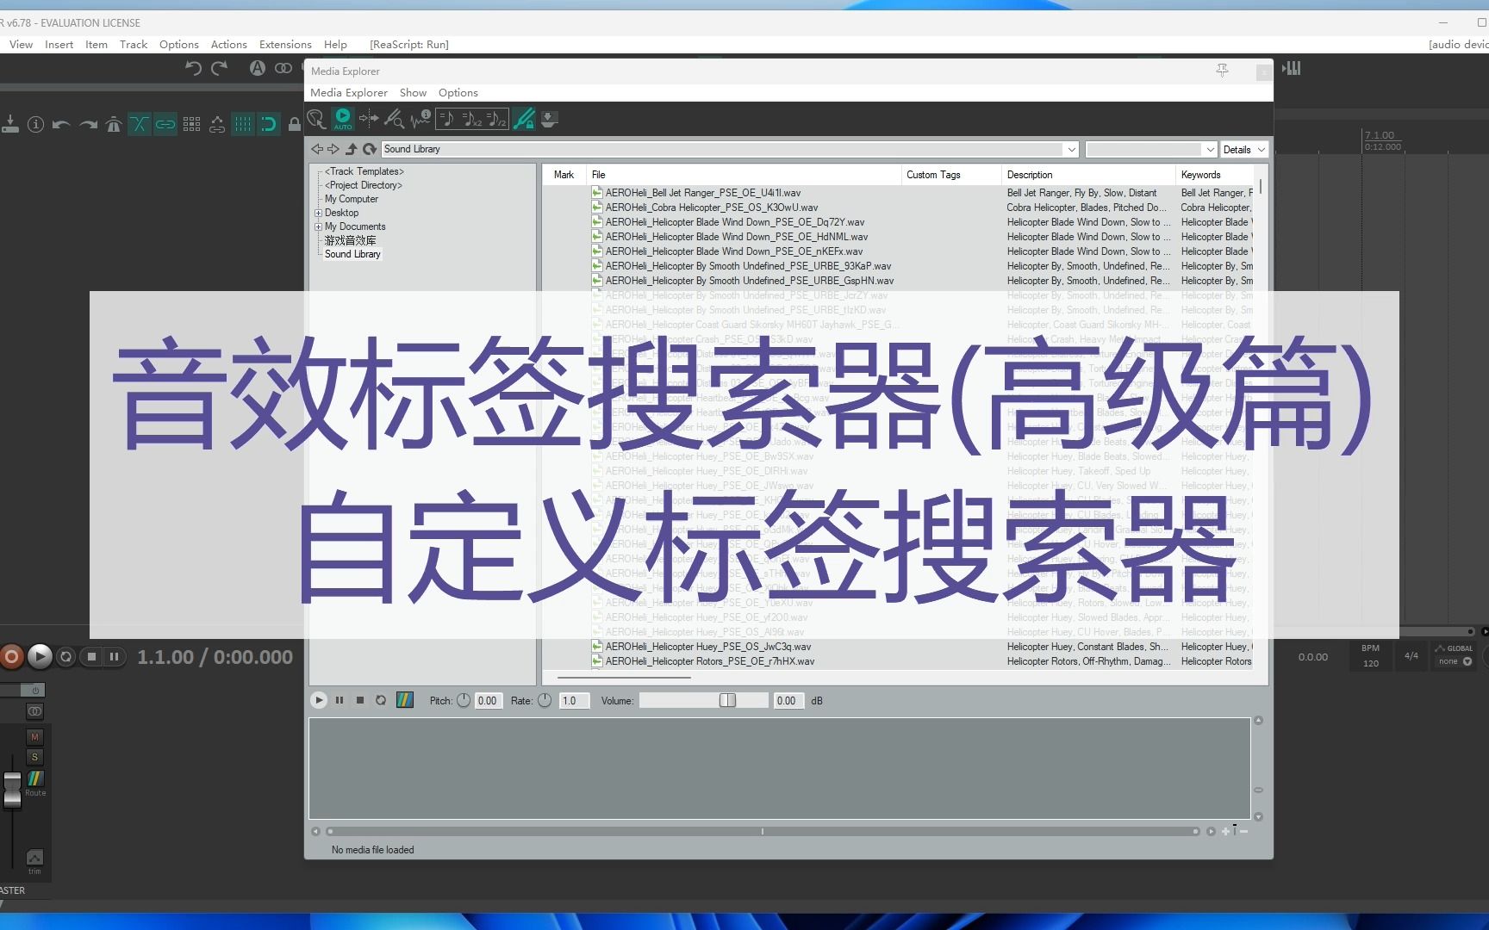Select AEROHeli_Bell Jet Ranger_PSE_OE_U4i1l.wav file
The image size is (1489, 930).
(703, 193)
